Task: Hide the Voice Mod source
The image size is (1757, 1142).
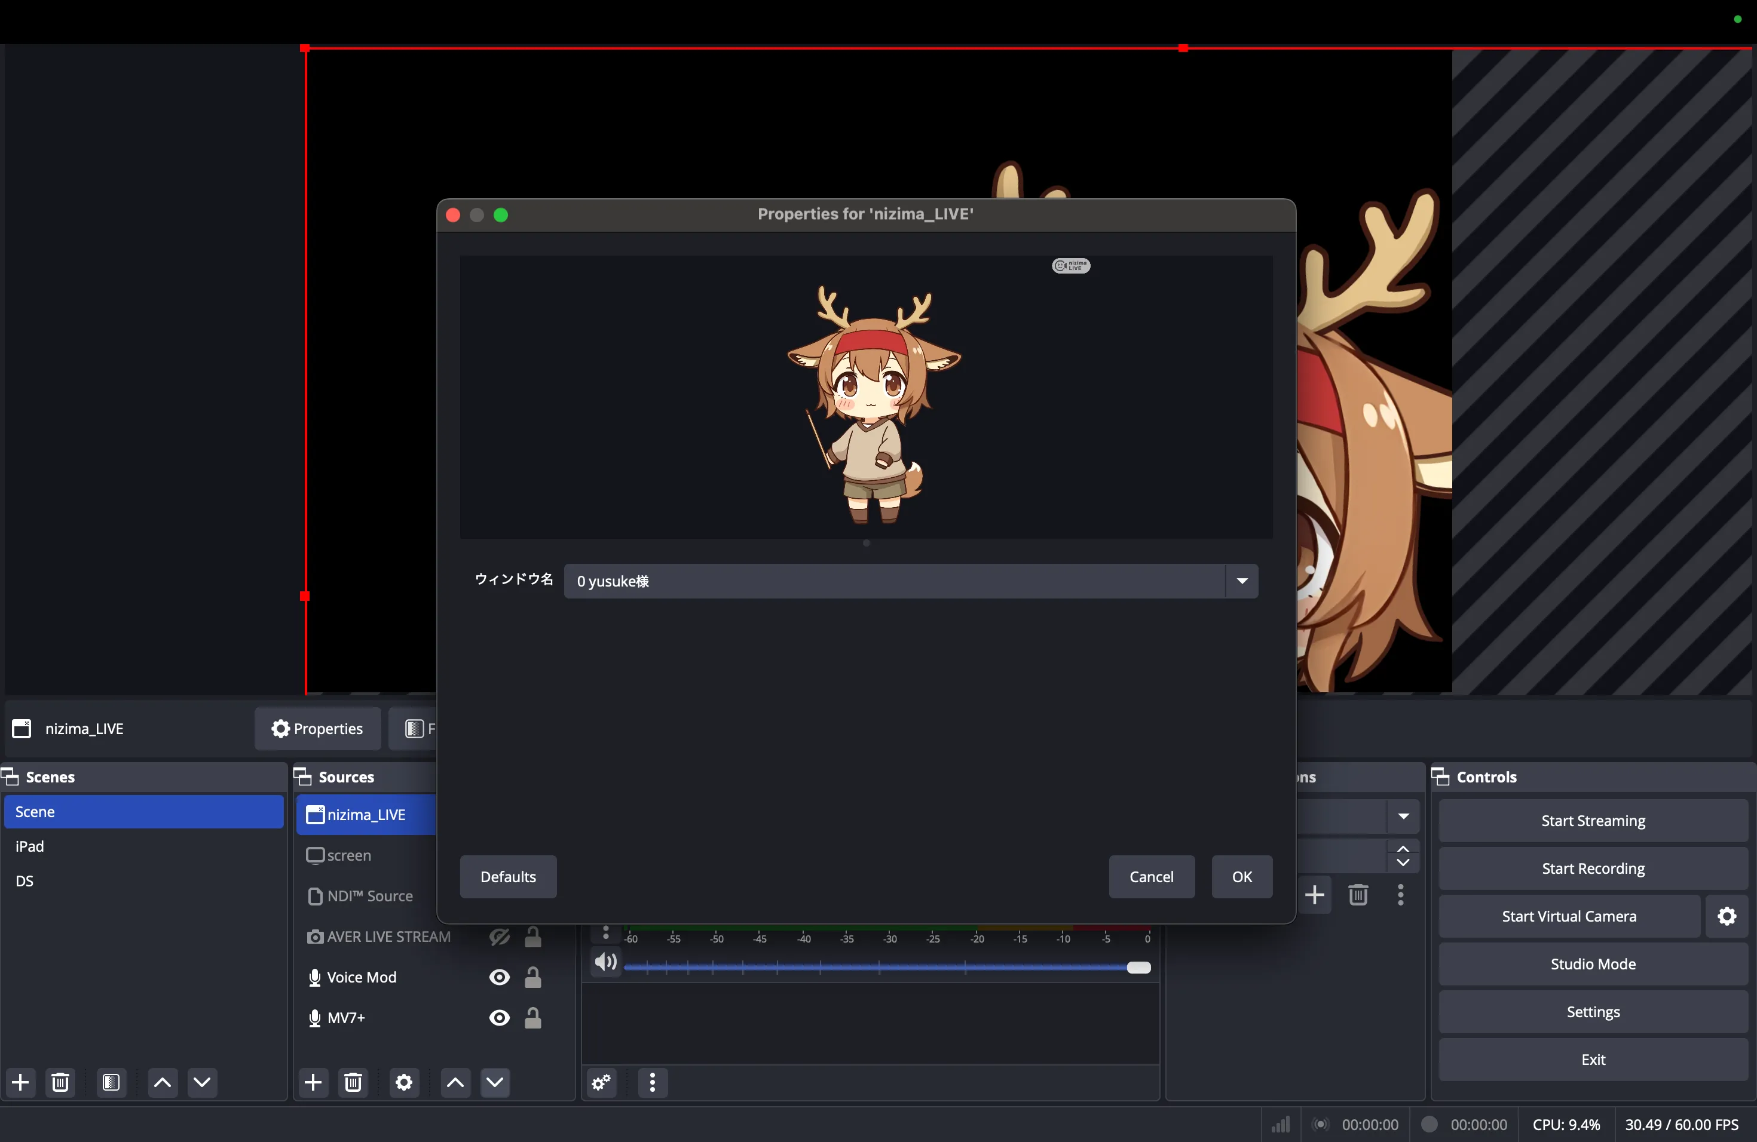Action: (x=500, y=978)
